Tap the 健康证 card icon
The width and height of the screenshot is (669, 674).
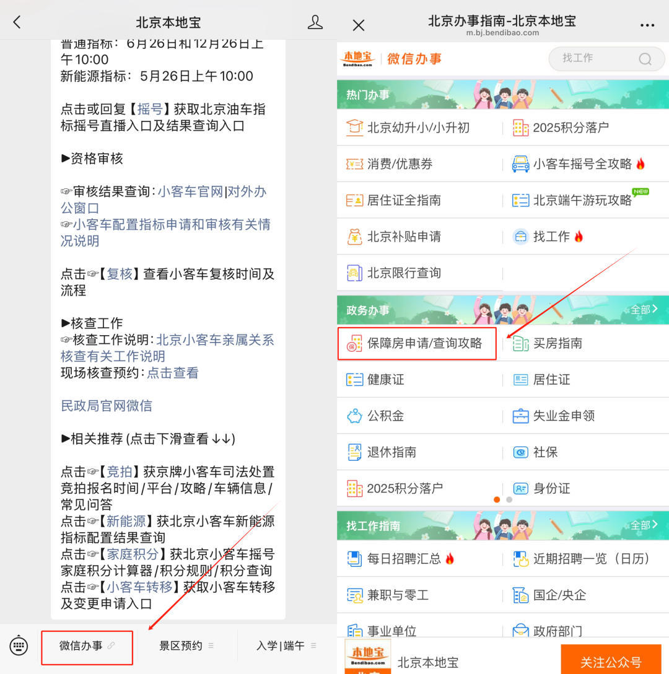point(354,380)
